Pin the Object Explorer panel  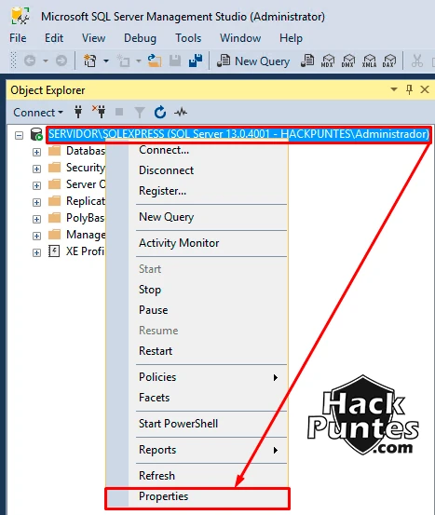pos(409,89)
